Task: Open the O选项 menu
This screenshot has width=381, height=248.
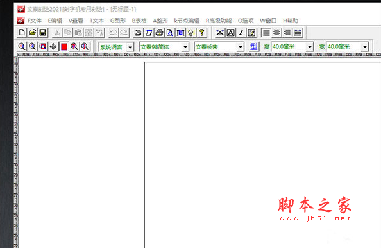Action: click(x=246, y=21)
